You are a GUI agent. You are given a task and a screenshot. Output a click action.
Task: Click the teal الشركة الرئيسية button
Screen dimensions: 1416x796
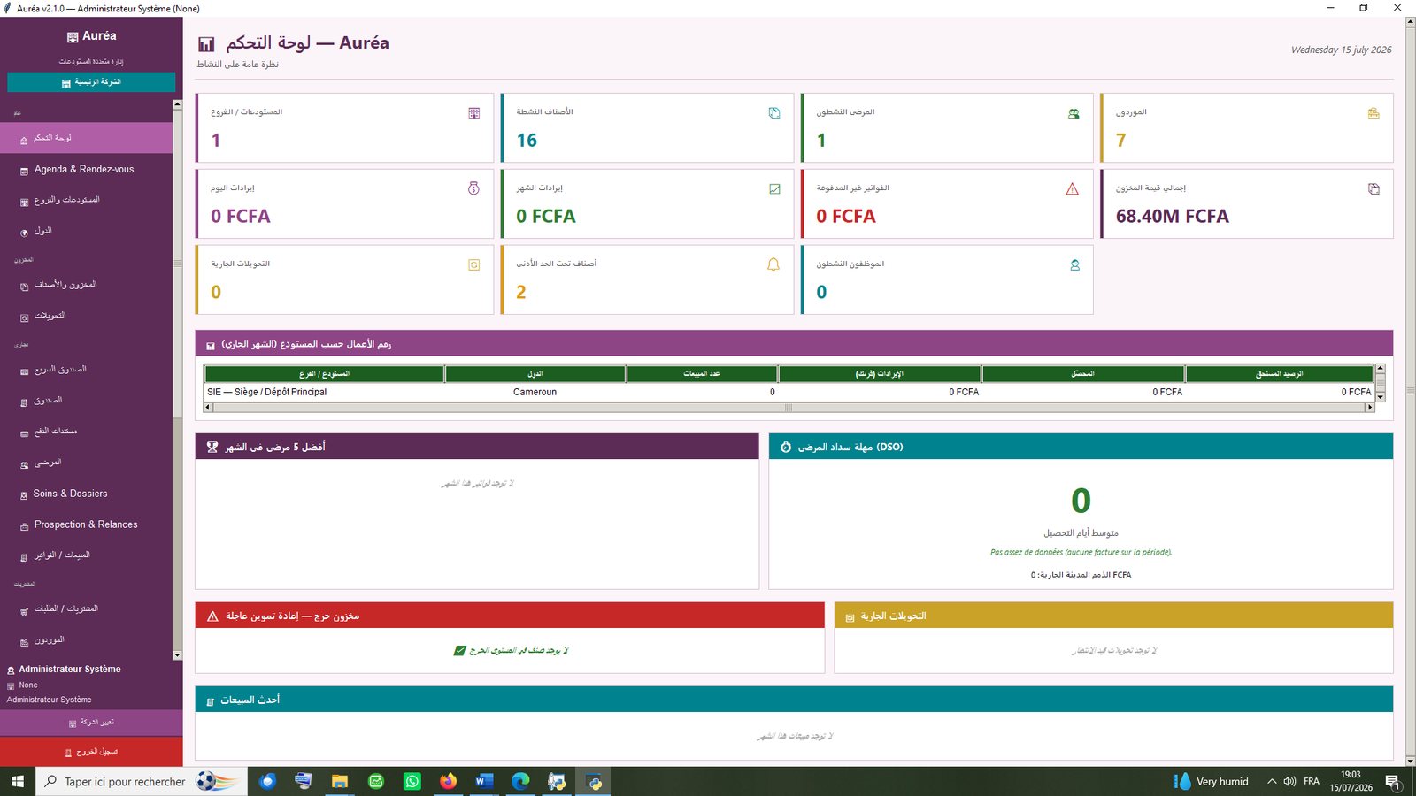point(91,82)
